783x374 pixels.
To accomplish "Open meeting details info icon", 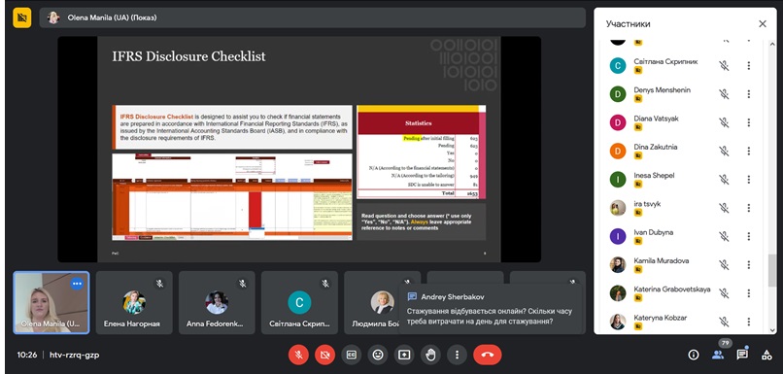I will click(693, 355).
